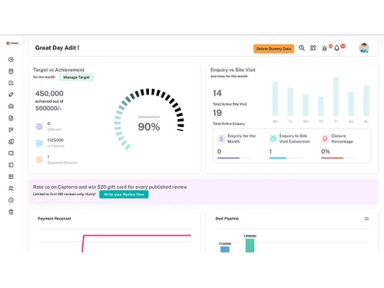Click the 1200000 green bar in Deal Pipeline
This screenshot has height=288, width=384.
coord(250,246)
